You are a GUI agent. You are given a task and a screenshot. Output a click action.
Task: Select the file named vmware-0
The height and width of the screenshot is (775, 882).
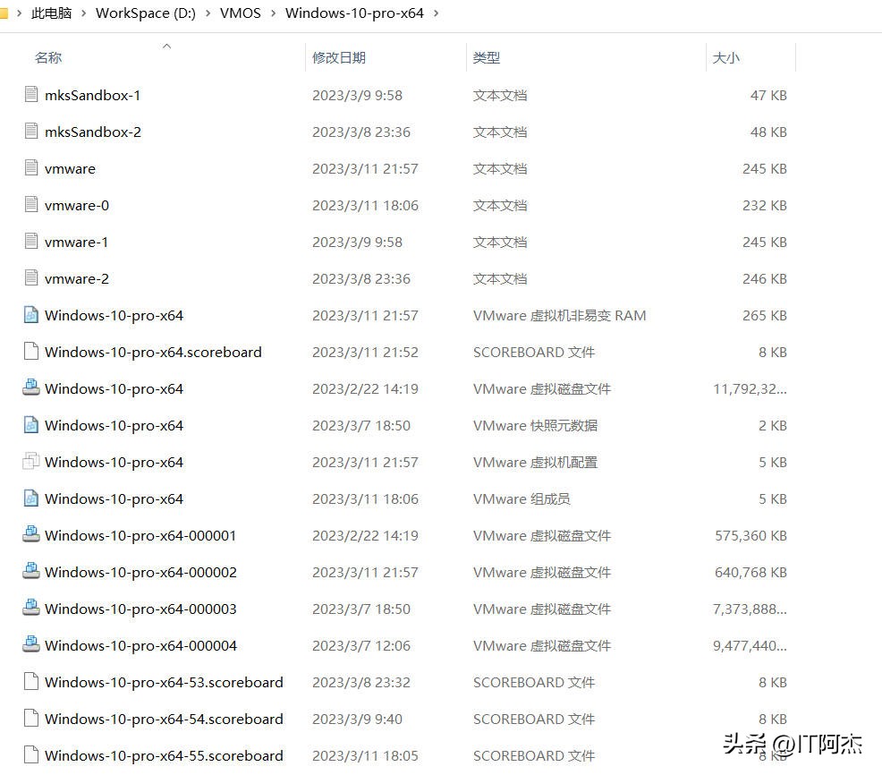point(76,205)
